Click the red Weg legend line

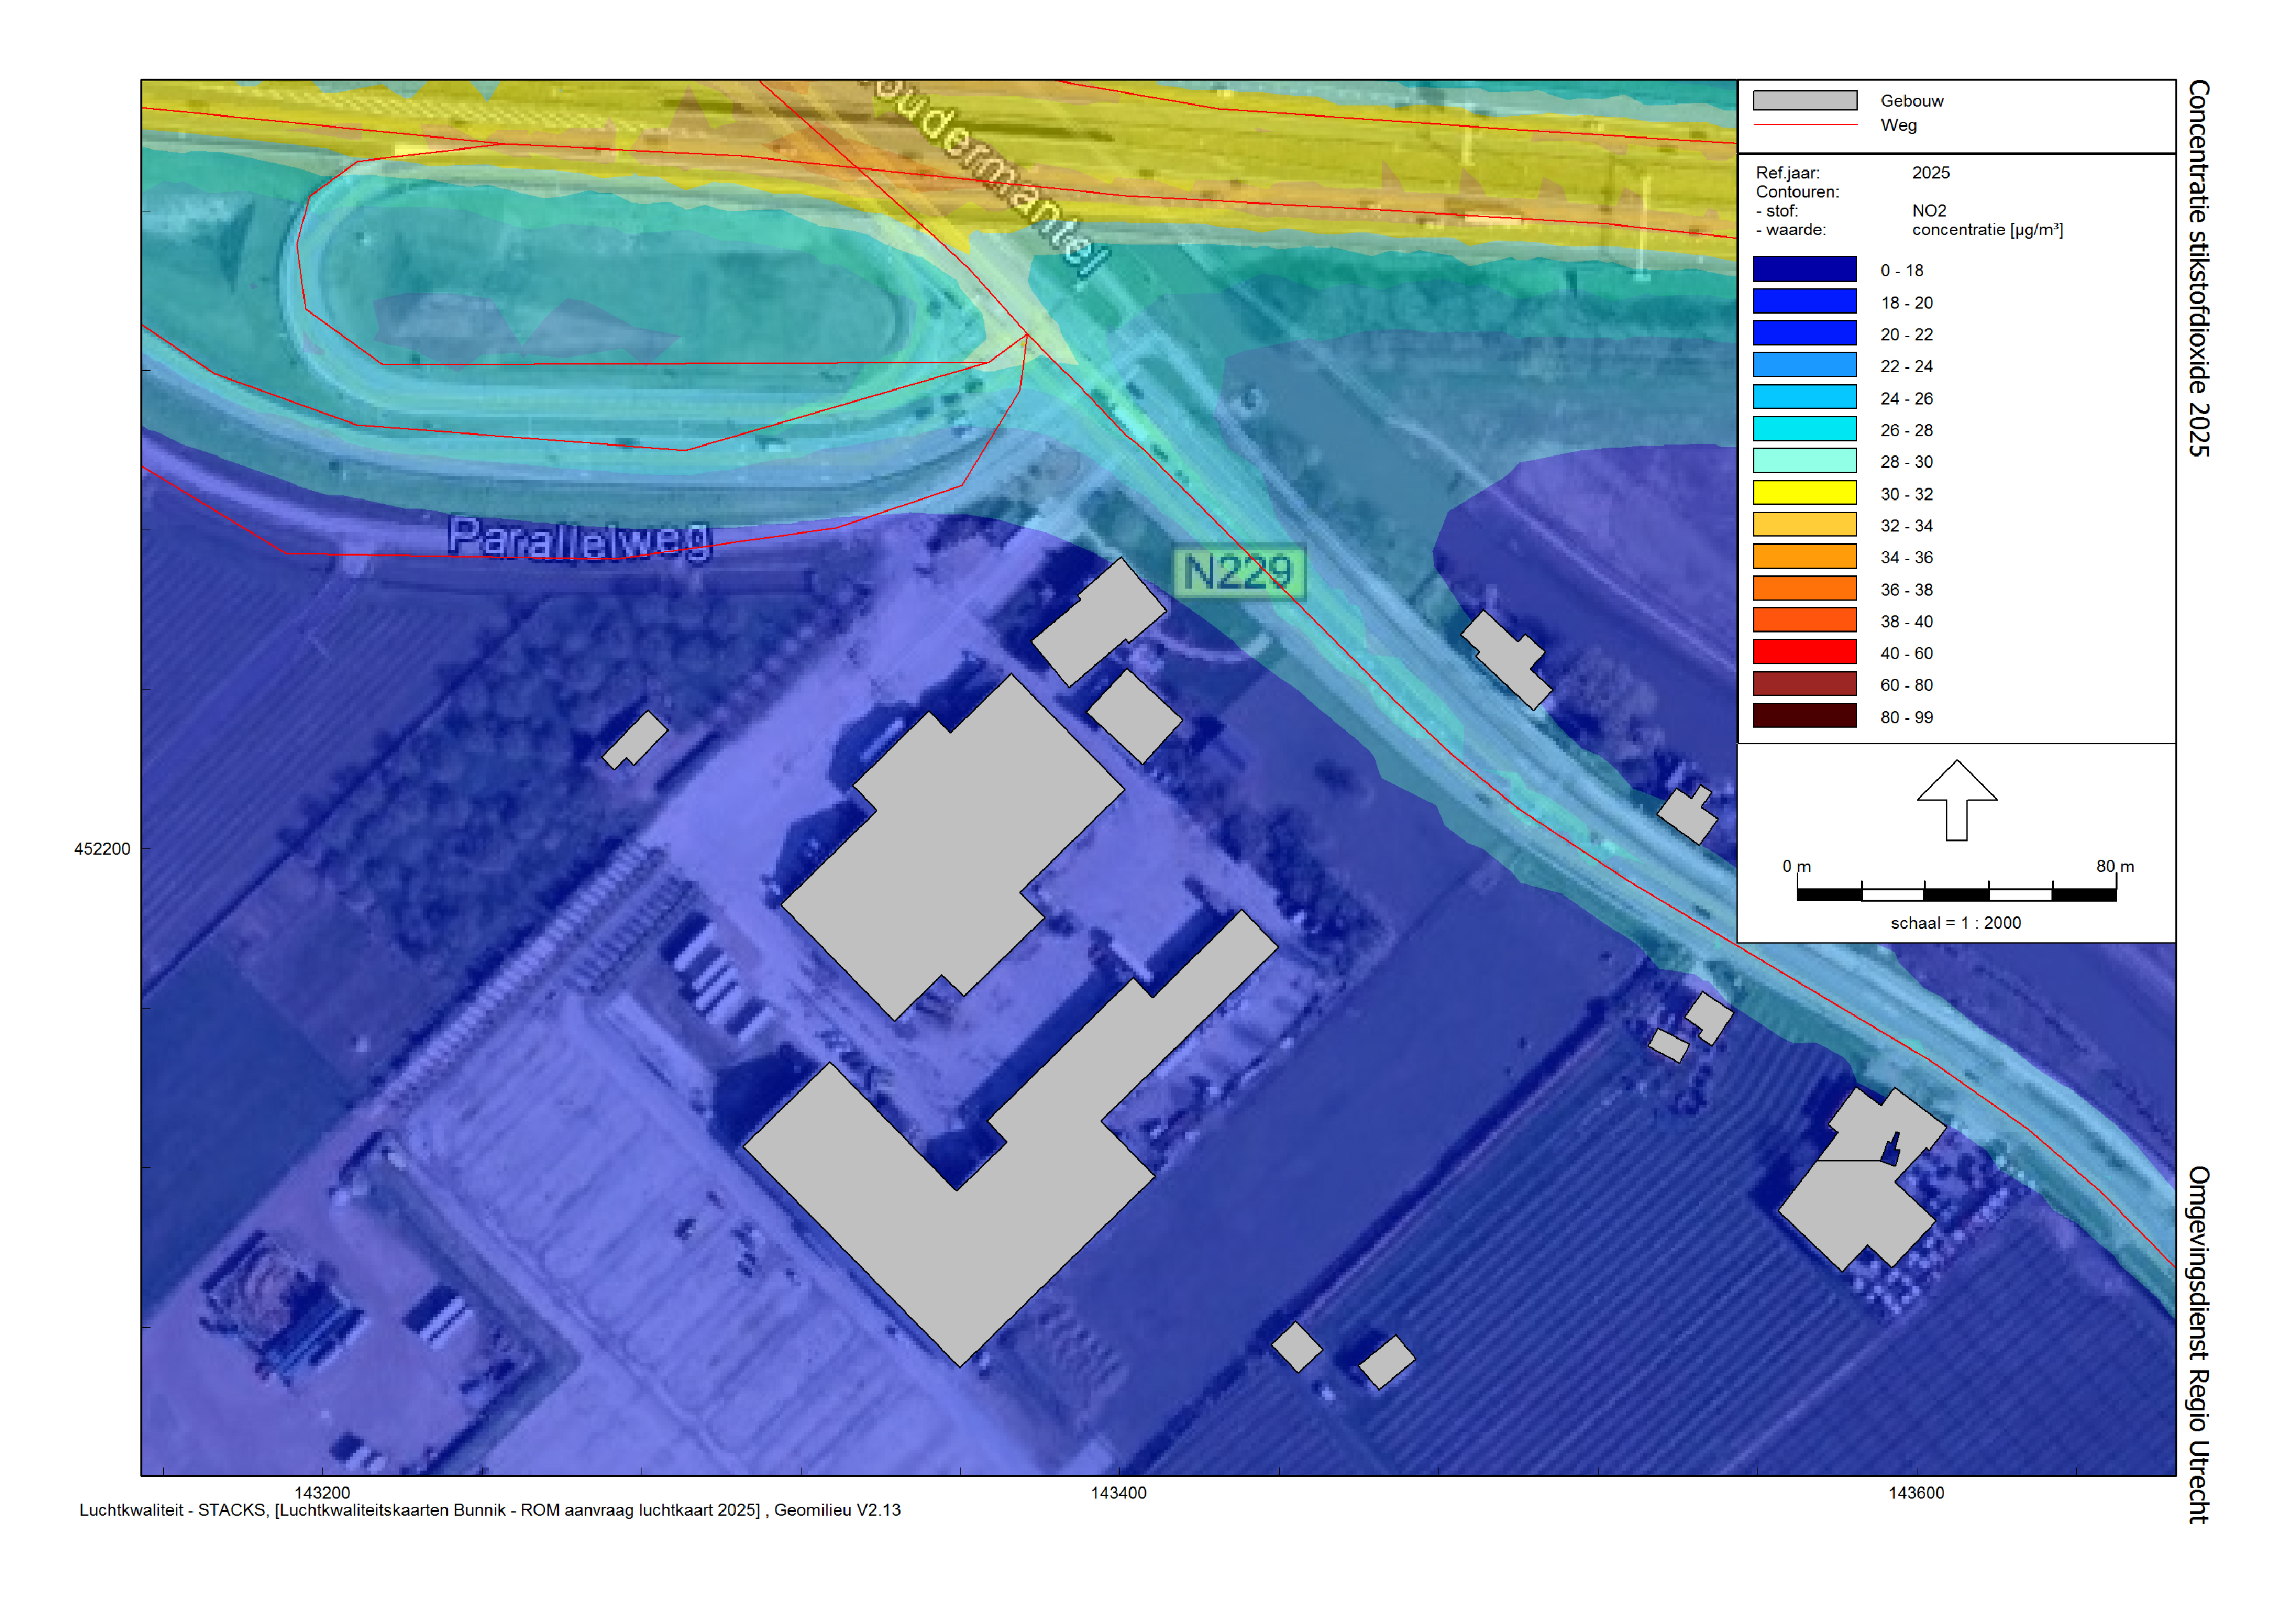click(1804, 125)
